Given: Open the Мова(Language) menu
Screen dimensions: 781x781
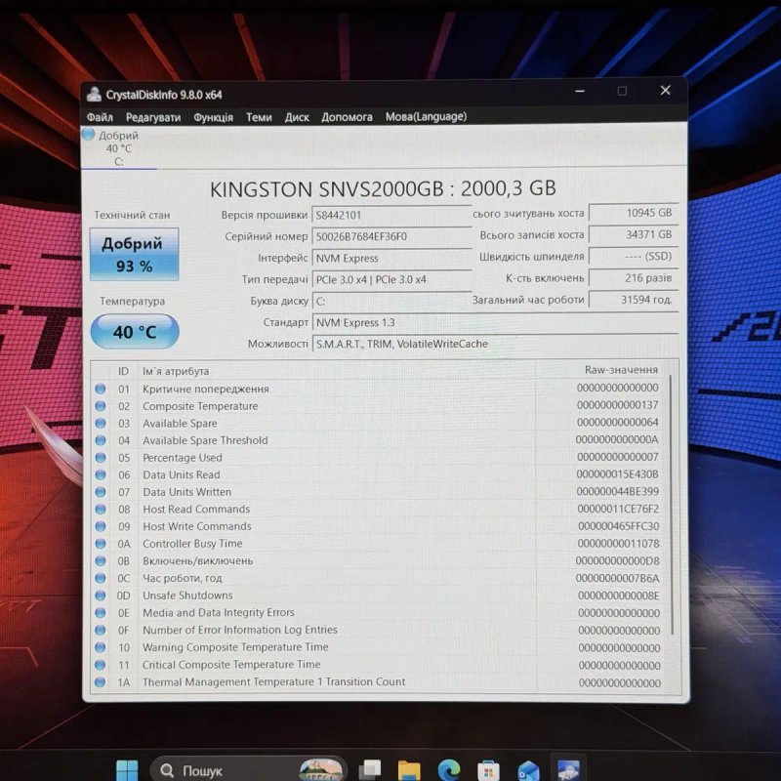Looking at the screenshot, I should click(x=426, y=116).
